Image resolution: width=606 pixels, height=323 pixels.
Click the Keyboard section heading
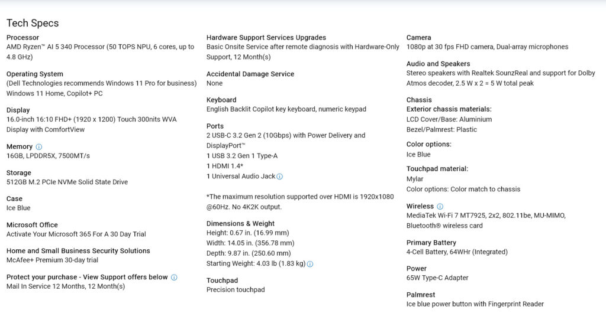click(x=221, y=100)
